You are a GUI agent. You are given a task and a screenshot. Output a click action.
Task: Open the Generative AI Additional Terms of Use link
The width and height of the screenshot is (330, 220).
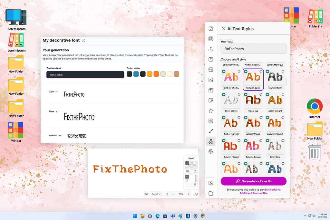point(260,191)
